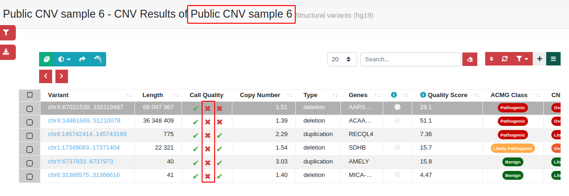Open variant link chrX:14861669..51210078
The height and width of the screenshot is (196, 569).
pyautogui.click(x=84, y=121)
